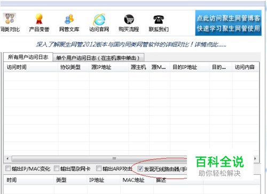Click the 源M... column header
This screenshot has width=267, height=194.
coord(160,67)
